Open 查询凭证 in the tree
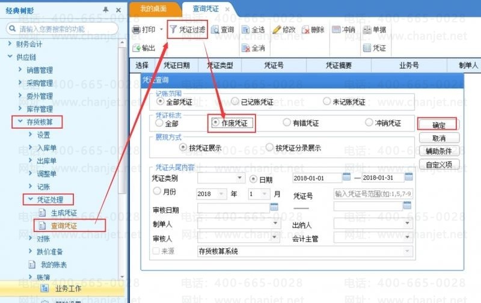This screenshot has width=481, height=303. [64, 225]
